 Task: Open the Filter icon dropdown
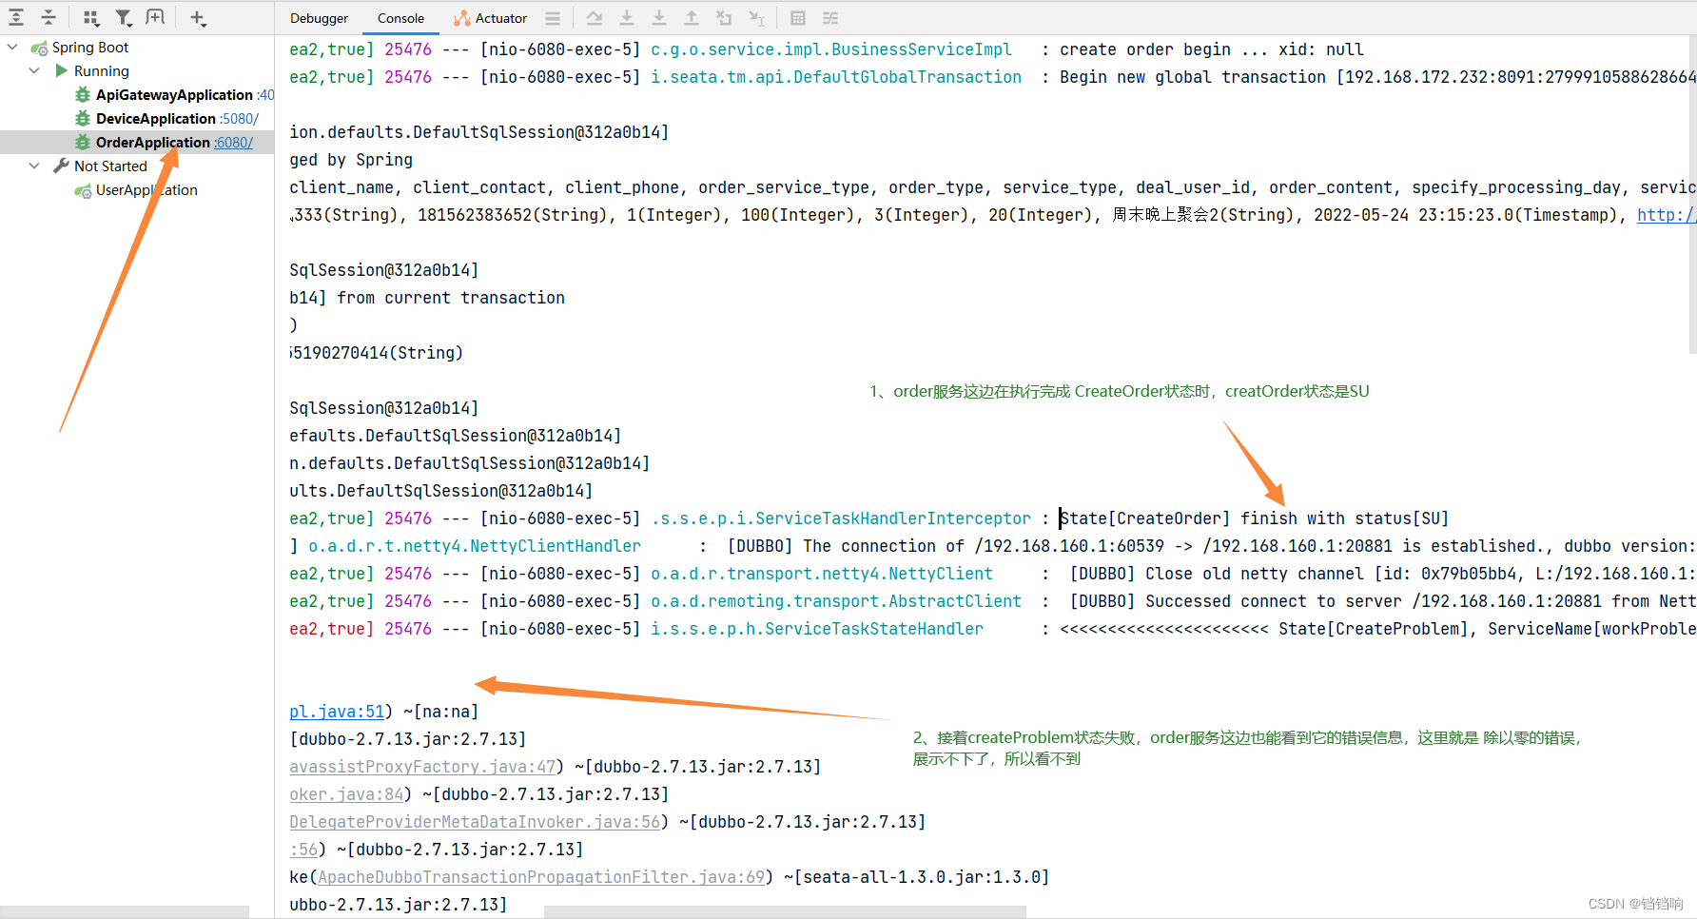(124, 17)
